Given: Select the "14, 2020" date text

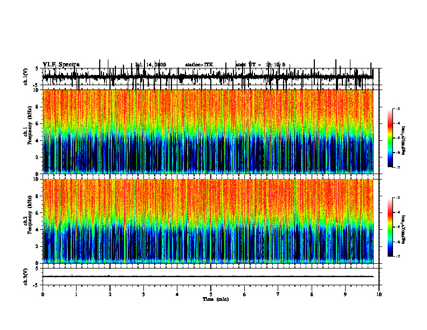Looking at the screenshot, I should 156,65.
